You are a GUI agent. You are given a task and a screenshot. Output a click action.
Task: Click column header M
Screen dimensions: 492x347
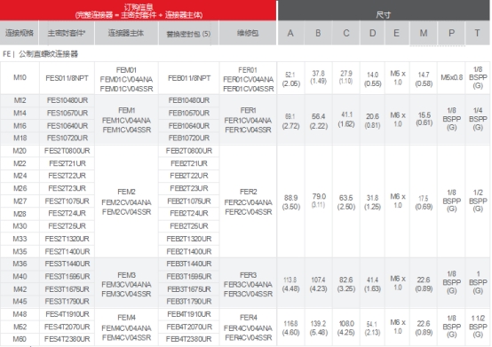point(424,33)
